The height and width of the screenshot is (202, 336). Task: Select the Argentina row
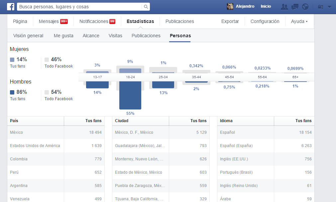click(56, 186)
